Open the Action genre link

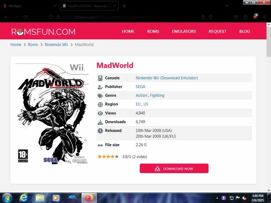[142, 95]
